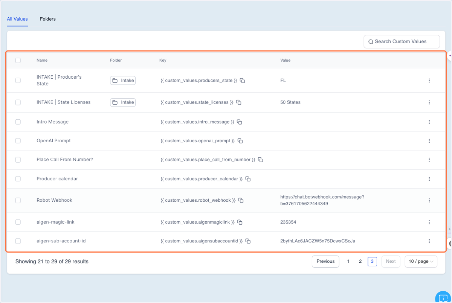The height and width of the screenshot is (303, 452).
Task: Click Showing 21 to 29 results text
Action: (52, 261)
